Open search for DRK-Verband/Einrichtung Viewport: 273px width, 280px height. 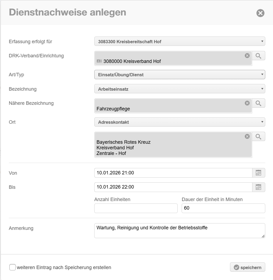[x=258, y=56]
